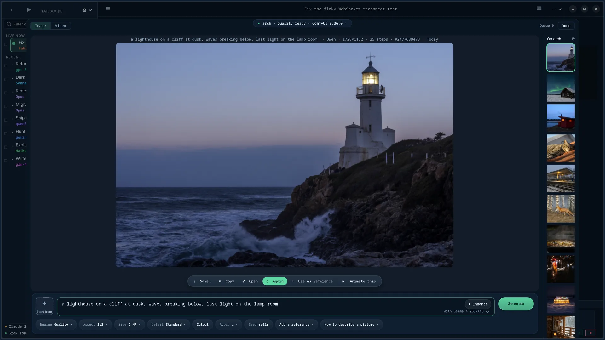Select the sleeping cat thumbnail

click(561, 148)
